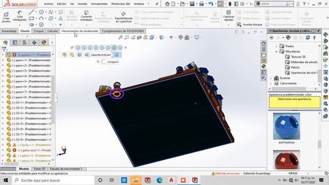The width and height of the screenshot is (329, 185).
Task: Click the line sketch tool
Action: [31, 12]
